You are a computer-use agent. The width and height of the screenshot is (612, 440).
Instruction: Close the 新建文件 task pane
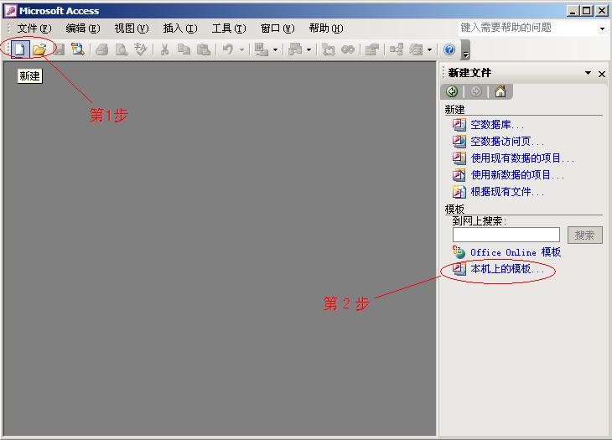(x=602, y=74)
